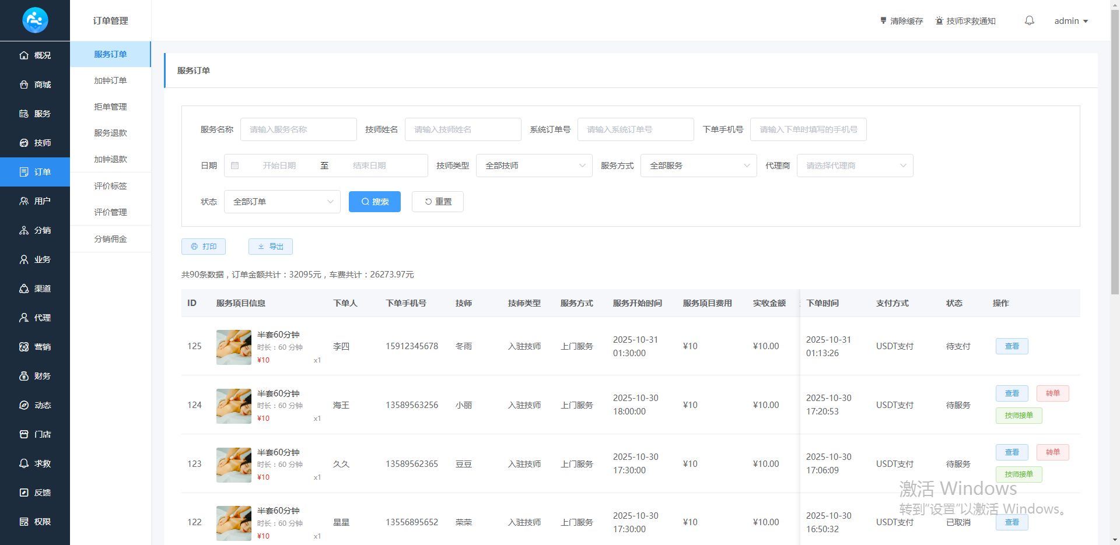Click the 清除缓存 clear cache icon
The height and width of the screenshot is (545, 1120).
(883, 21)
